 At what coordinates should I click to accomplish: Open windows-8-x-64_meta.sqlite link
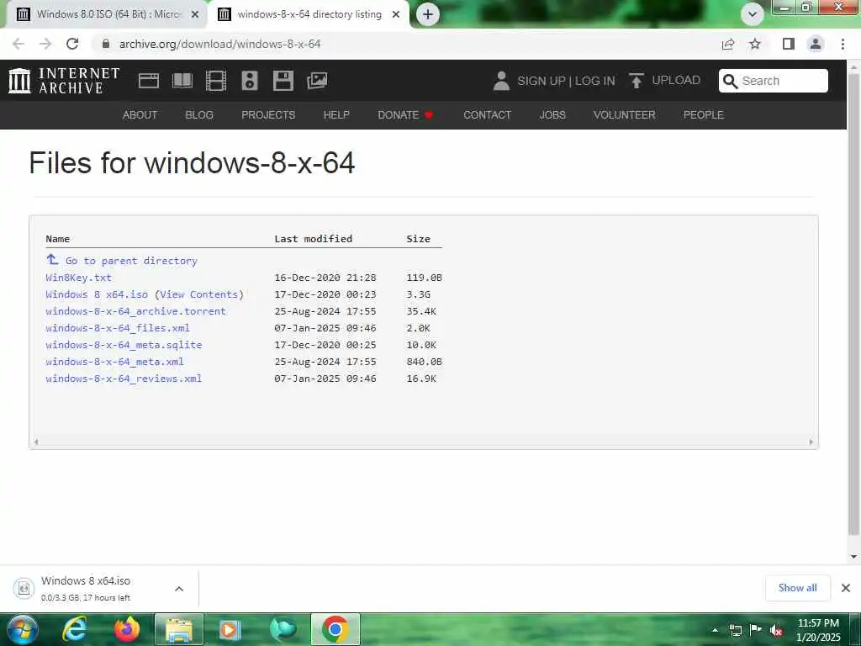pyautogui.click(x=124, y=345)
